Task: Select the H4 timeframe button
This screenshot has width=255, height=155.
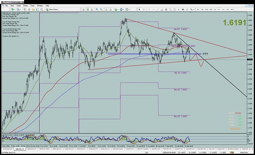Action: (x=219, y=10)
